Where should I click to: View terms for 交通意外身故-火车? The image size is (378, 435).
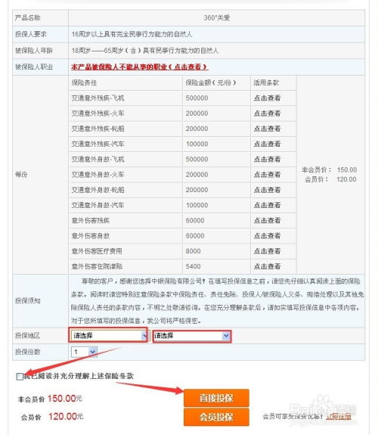[x=268, y=175]
